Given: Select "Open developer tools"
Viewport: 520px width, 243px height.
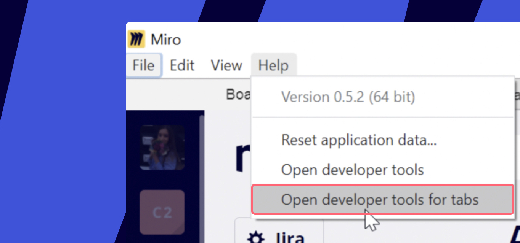Looking at the screenshot, I should pyautogui.click(x=353, y=170).
